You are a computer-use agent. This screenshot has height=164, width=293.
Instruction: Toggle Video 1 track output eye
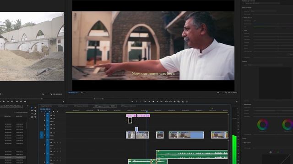54,133
